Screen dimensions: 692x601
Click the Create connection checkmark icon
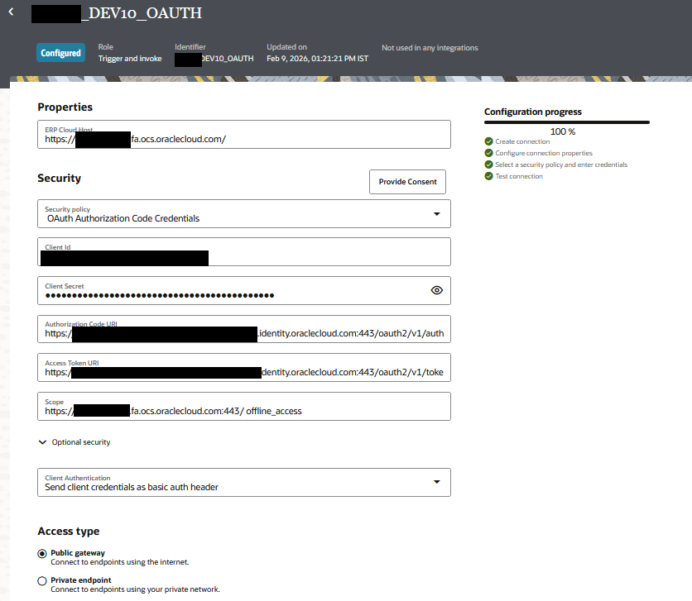(489, 141)
